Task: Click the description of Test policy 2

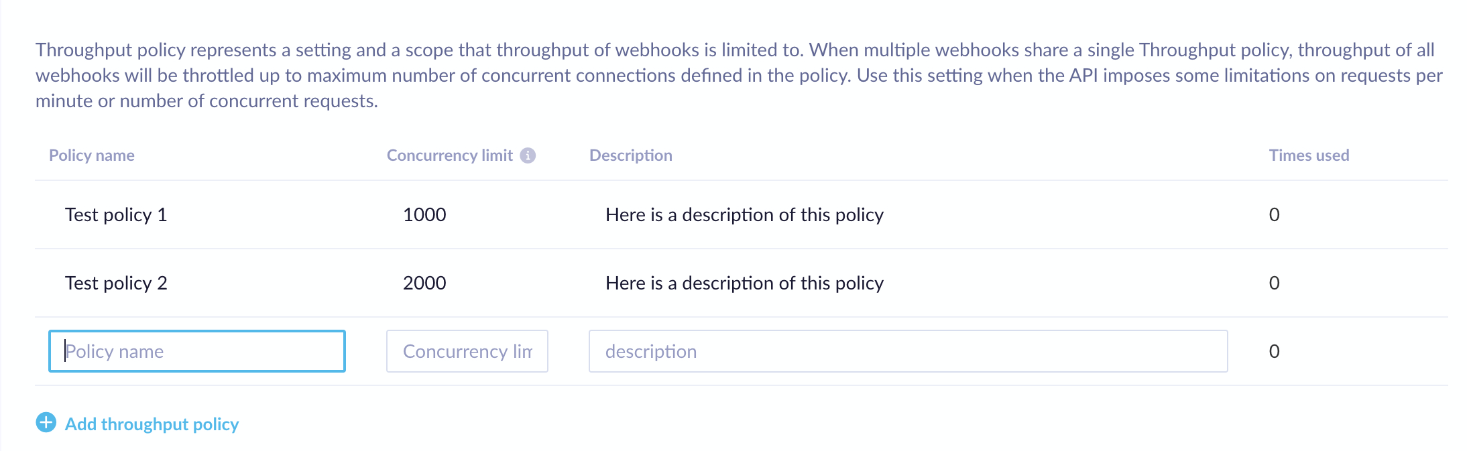Action: [x=744, y=283]
